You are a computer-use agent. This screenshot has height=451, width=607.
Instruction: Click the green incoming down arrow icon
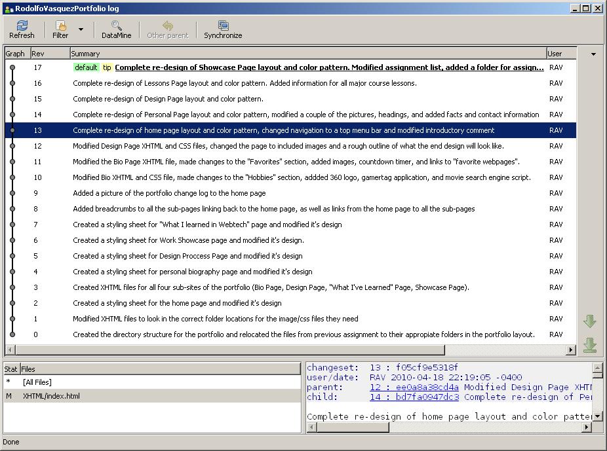pyautogui.click(x=589, y=321)
